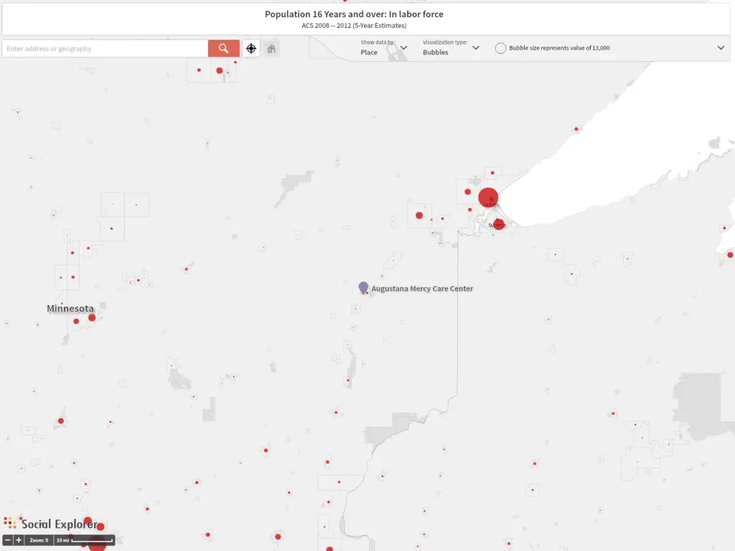
Task: Click the ACS 2008 -- 2012 survey subtitle
Action: point(354,26)
